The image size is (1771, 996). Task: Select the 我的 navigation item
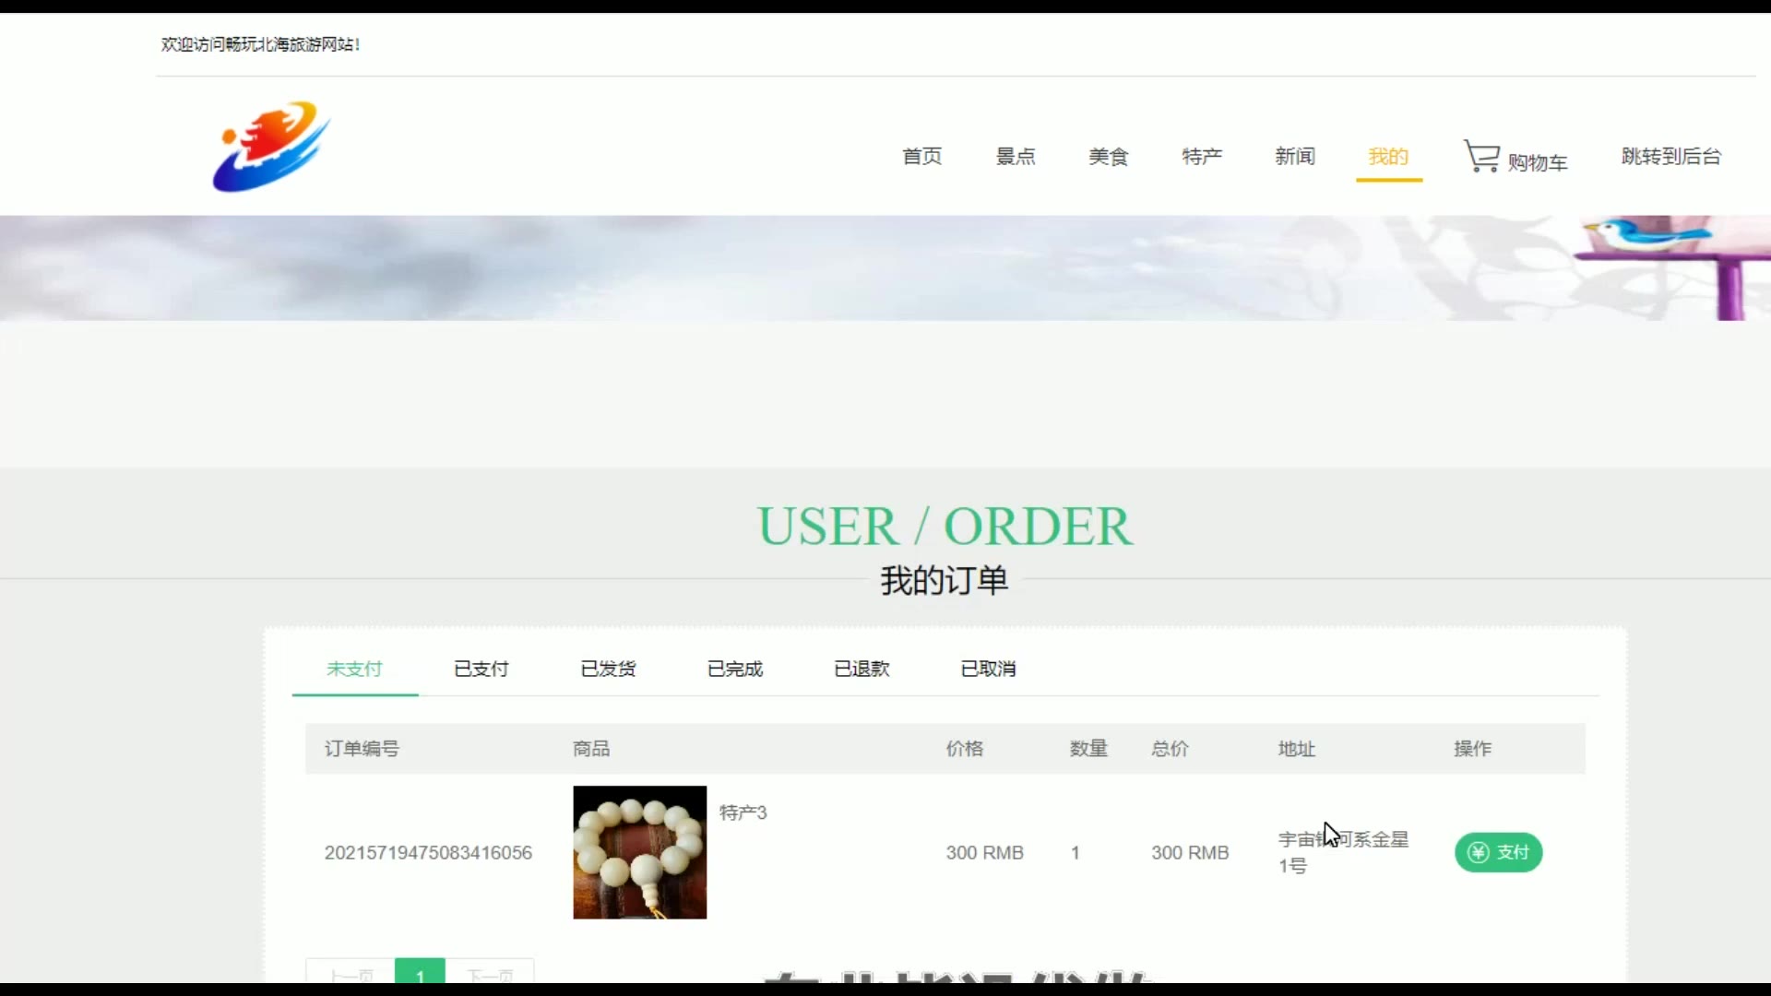pos(1388,157)
